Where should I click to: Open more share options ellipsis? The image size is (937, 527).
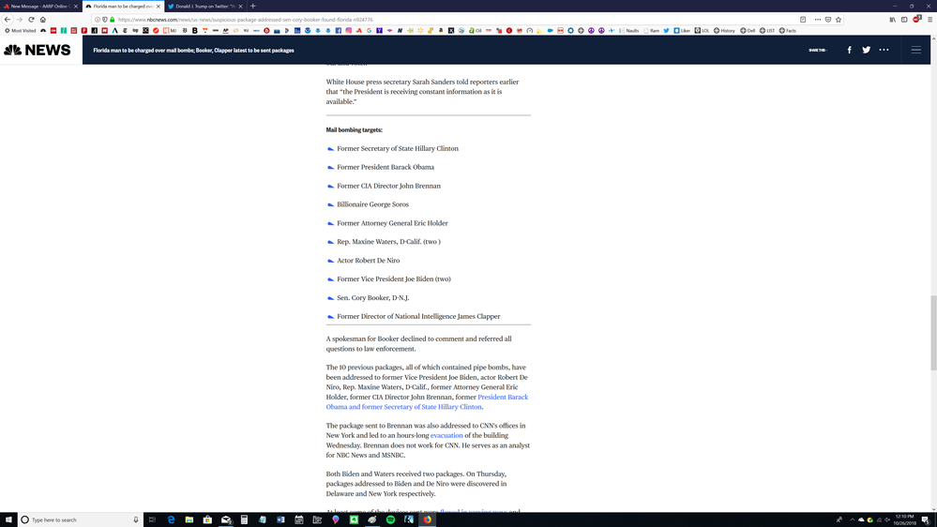[884, 51]
